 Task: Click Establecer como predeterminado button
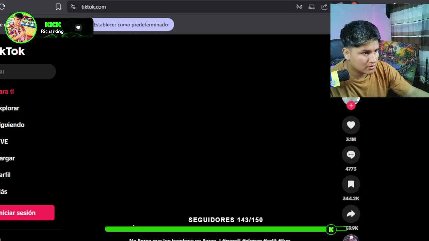(x=131, y=24)
